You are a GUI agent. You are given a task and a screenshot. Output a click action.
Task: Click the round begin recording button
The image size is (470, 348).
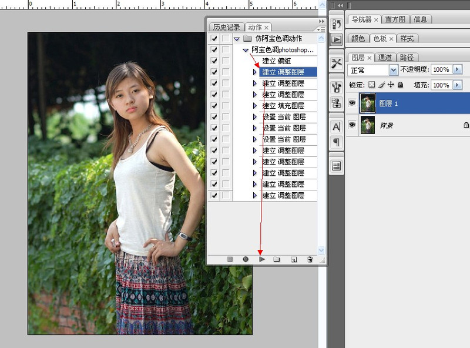[x=246, y=259]
